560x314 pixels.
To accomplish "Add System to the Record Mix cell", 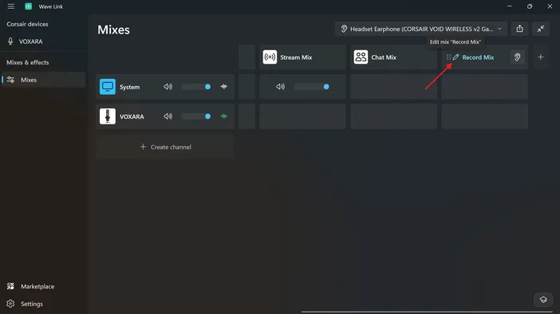I will click(x=485, y=87).
